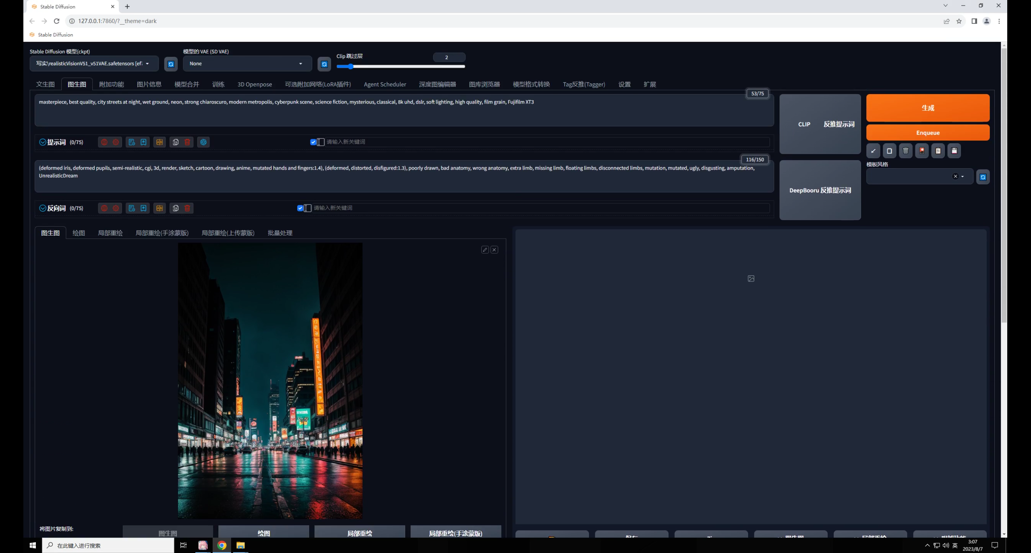Click the red card extra networks icon
This screenshot has height=553, width=1031.
(x=922, y=151)
